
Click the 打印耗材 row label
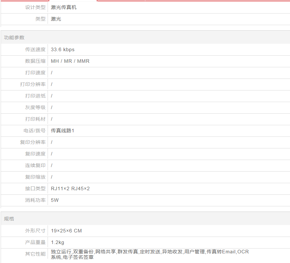click(x=35, y=119)
